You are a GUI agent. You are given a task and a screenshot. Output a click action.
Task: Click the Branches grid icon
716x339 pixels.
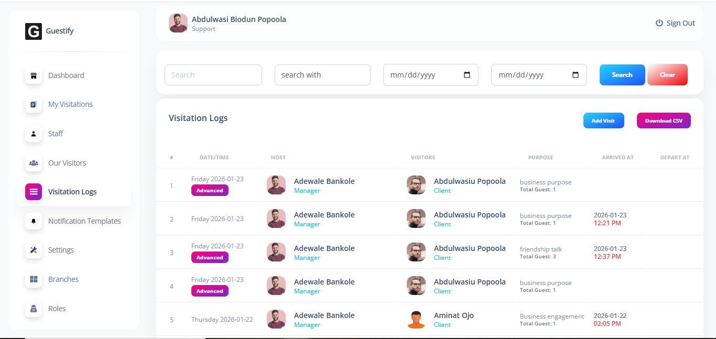pos(34,279)
